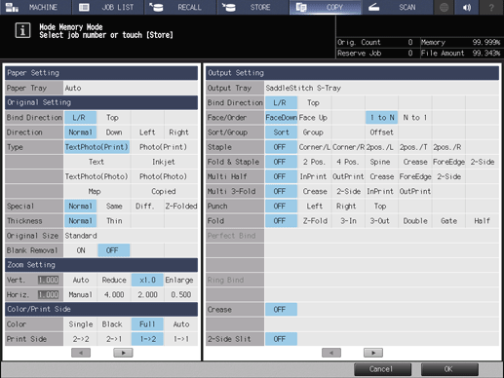
Task: Select Thin original thickness
Action: pos(114,221)
